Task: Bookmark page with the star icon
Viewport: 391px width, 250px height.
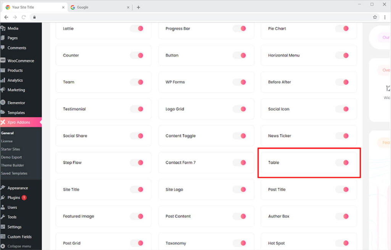Action: point(375,17)
